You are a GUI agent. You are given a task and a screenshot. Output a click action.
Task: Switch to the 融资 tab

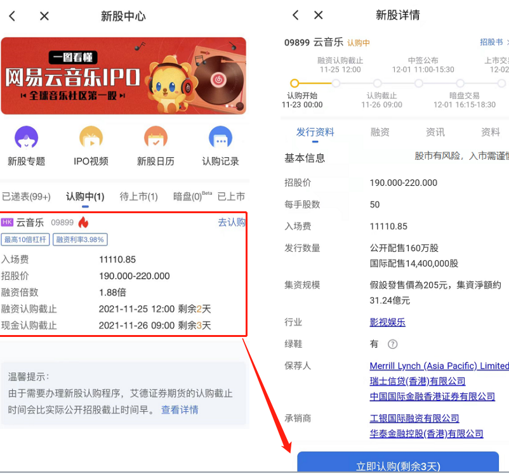(x=380, y=132)
